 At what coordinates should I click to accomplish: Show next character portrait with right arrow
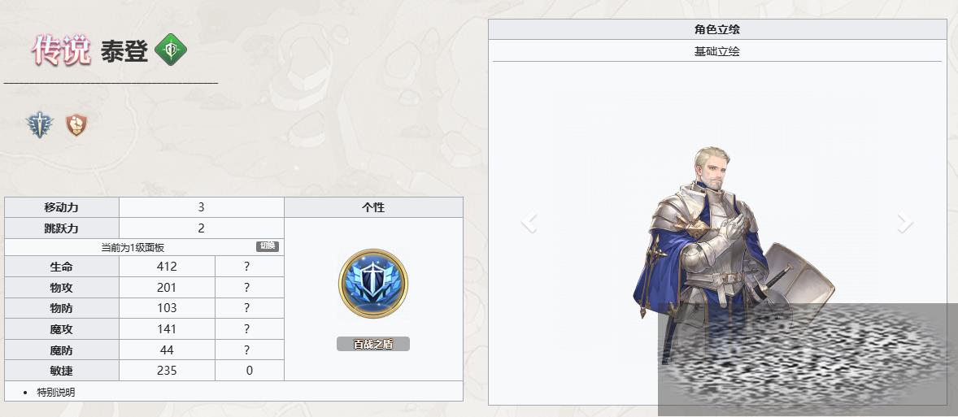[905, 223]
